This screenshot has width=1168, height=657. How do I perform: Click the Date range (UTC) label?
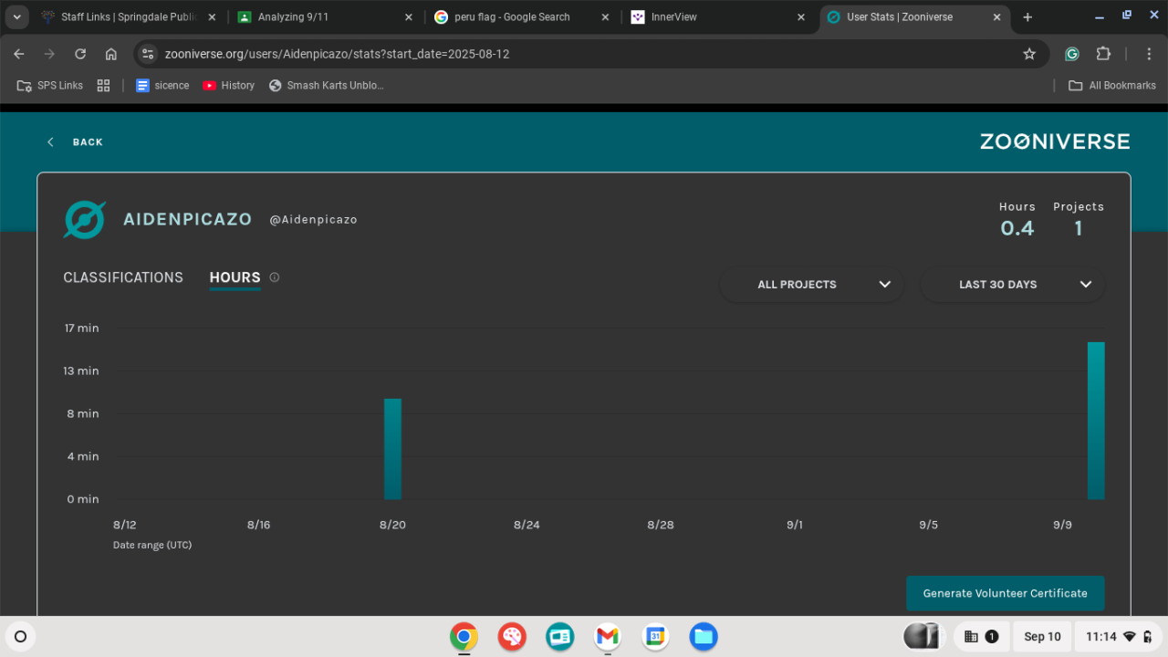[152, 545]
